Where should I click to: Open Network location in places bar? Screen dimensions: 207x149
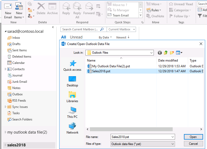coord(72,128)
